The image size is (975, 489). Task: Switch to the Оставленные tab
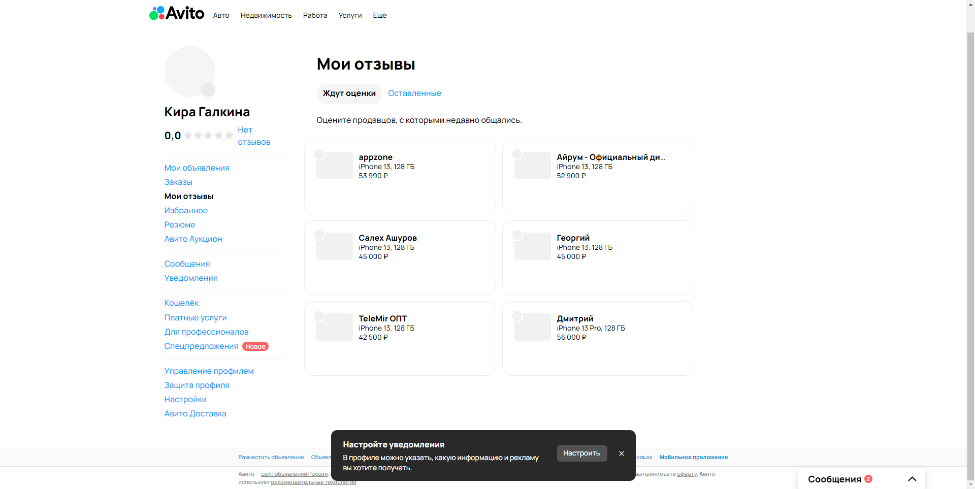pyautogui.click(x=414, y=93)
